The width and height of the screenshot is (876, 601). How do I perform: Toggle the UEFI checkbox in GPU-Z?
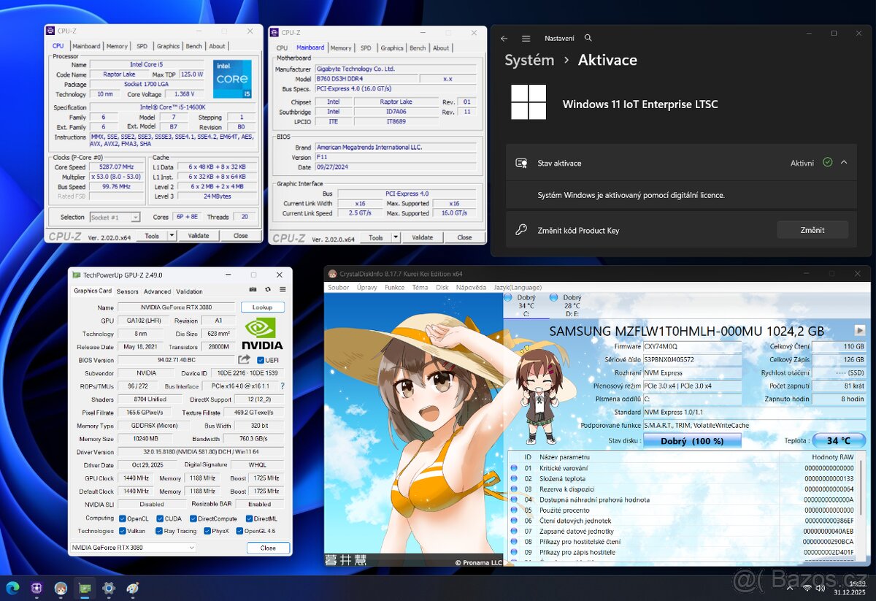(260, 359)
